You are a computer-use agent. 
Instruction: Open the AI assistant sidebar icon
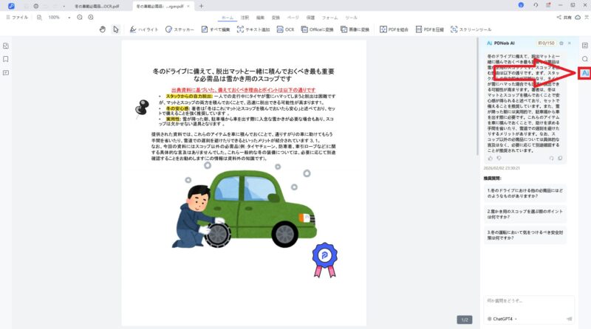click(x=584, y=73)
